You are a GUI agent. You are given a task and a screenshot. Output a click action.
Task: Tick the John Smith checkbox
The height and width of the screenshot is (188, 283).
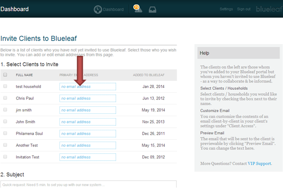click(5, 121)
